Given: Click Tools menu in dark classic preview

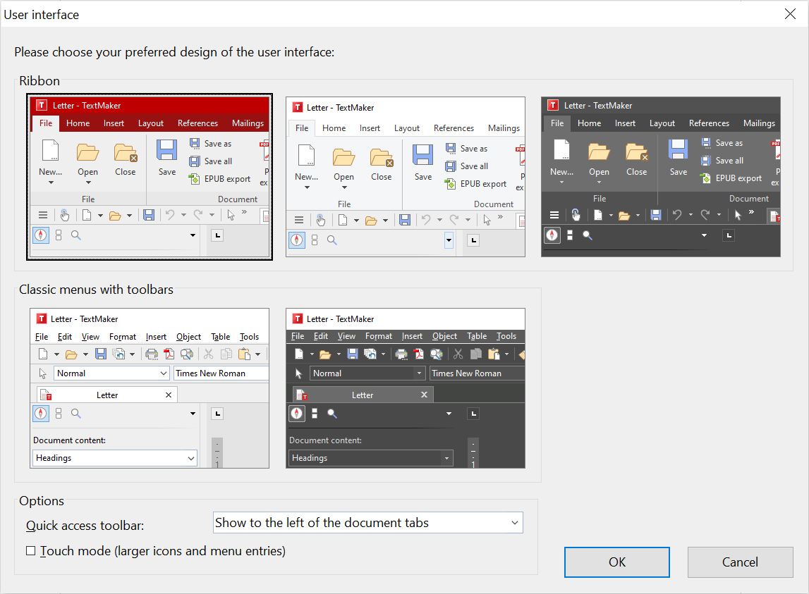Looking at the screenshot, I should click(x=506, y=336).
